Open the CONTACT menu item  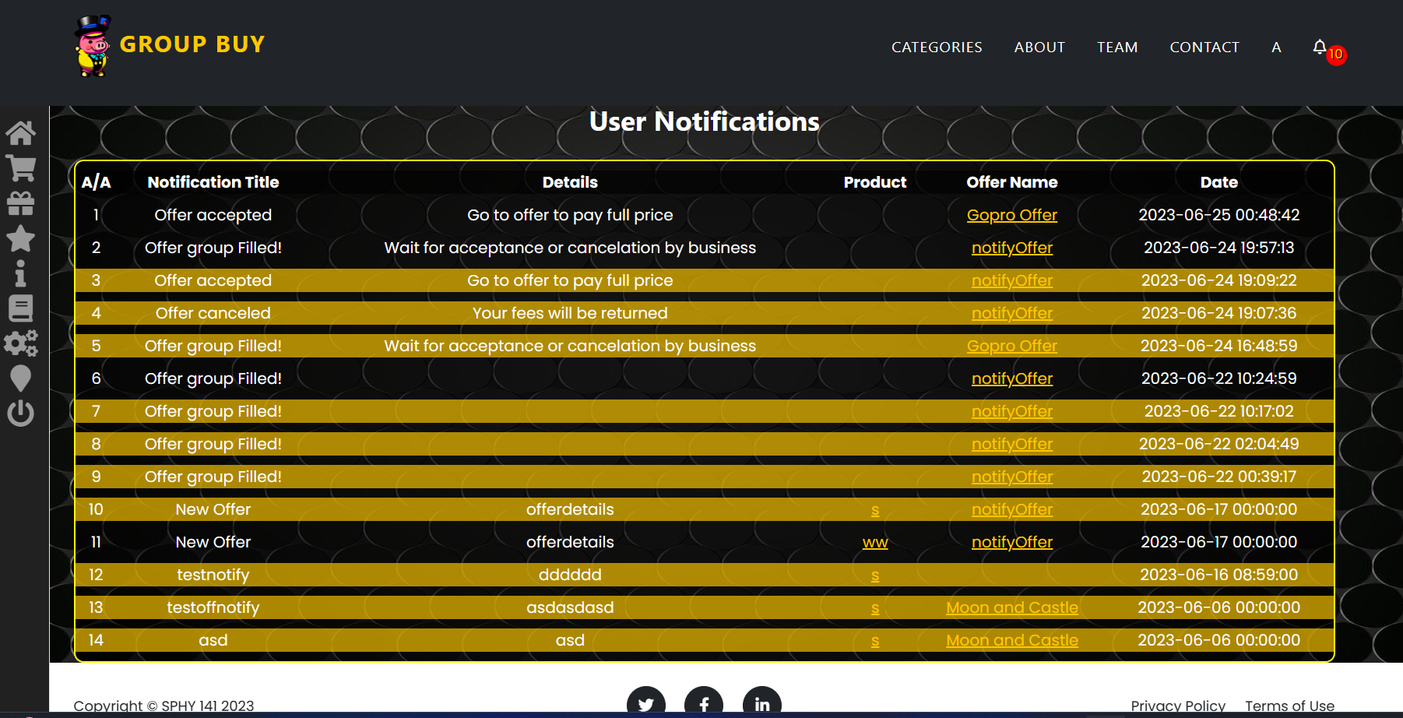pyautogui.click(x=1204, y=48)
